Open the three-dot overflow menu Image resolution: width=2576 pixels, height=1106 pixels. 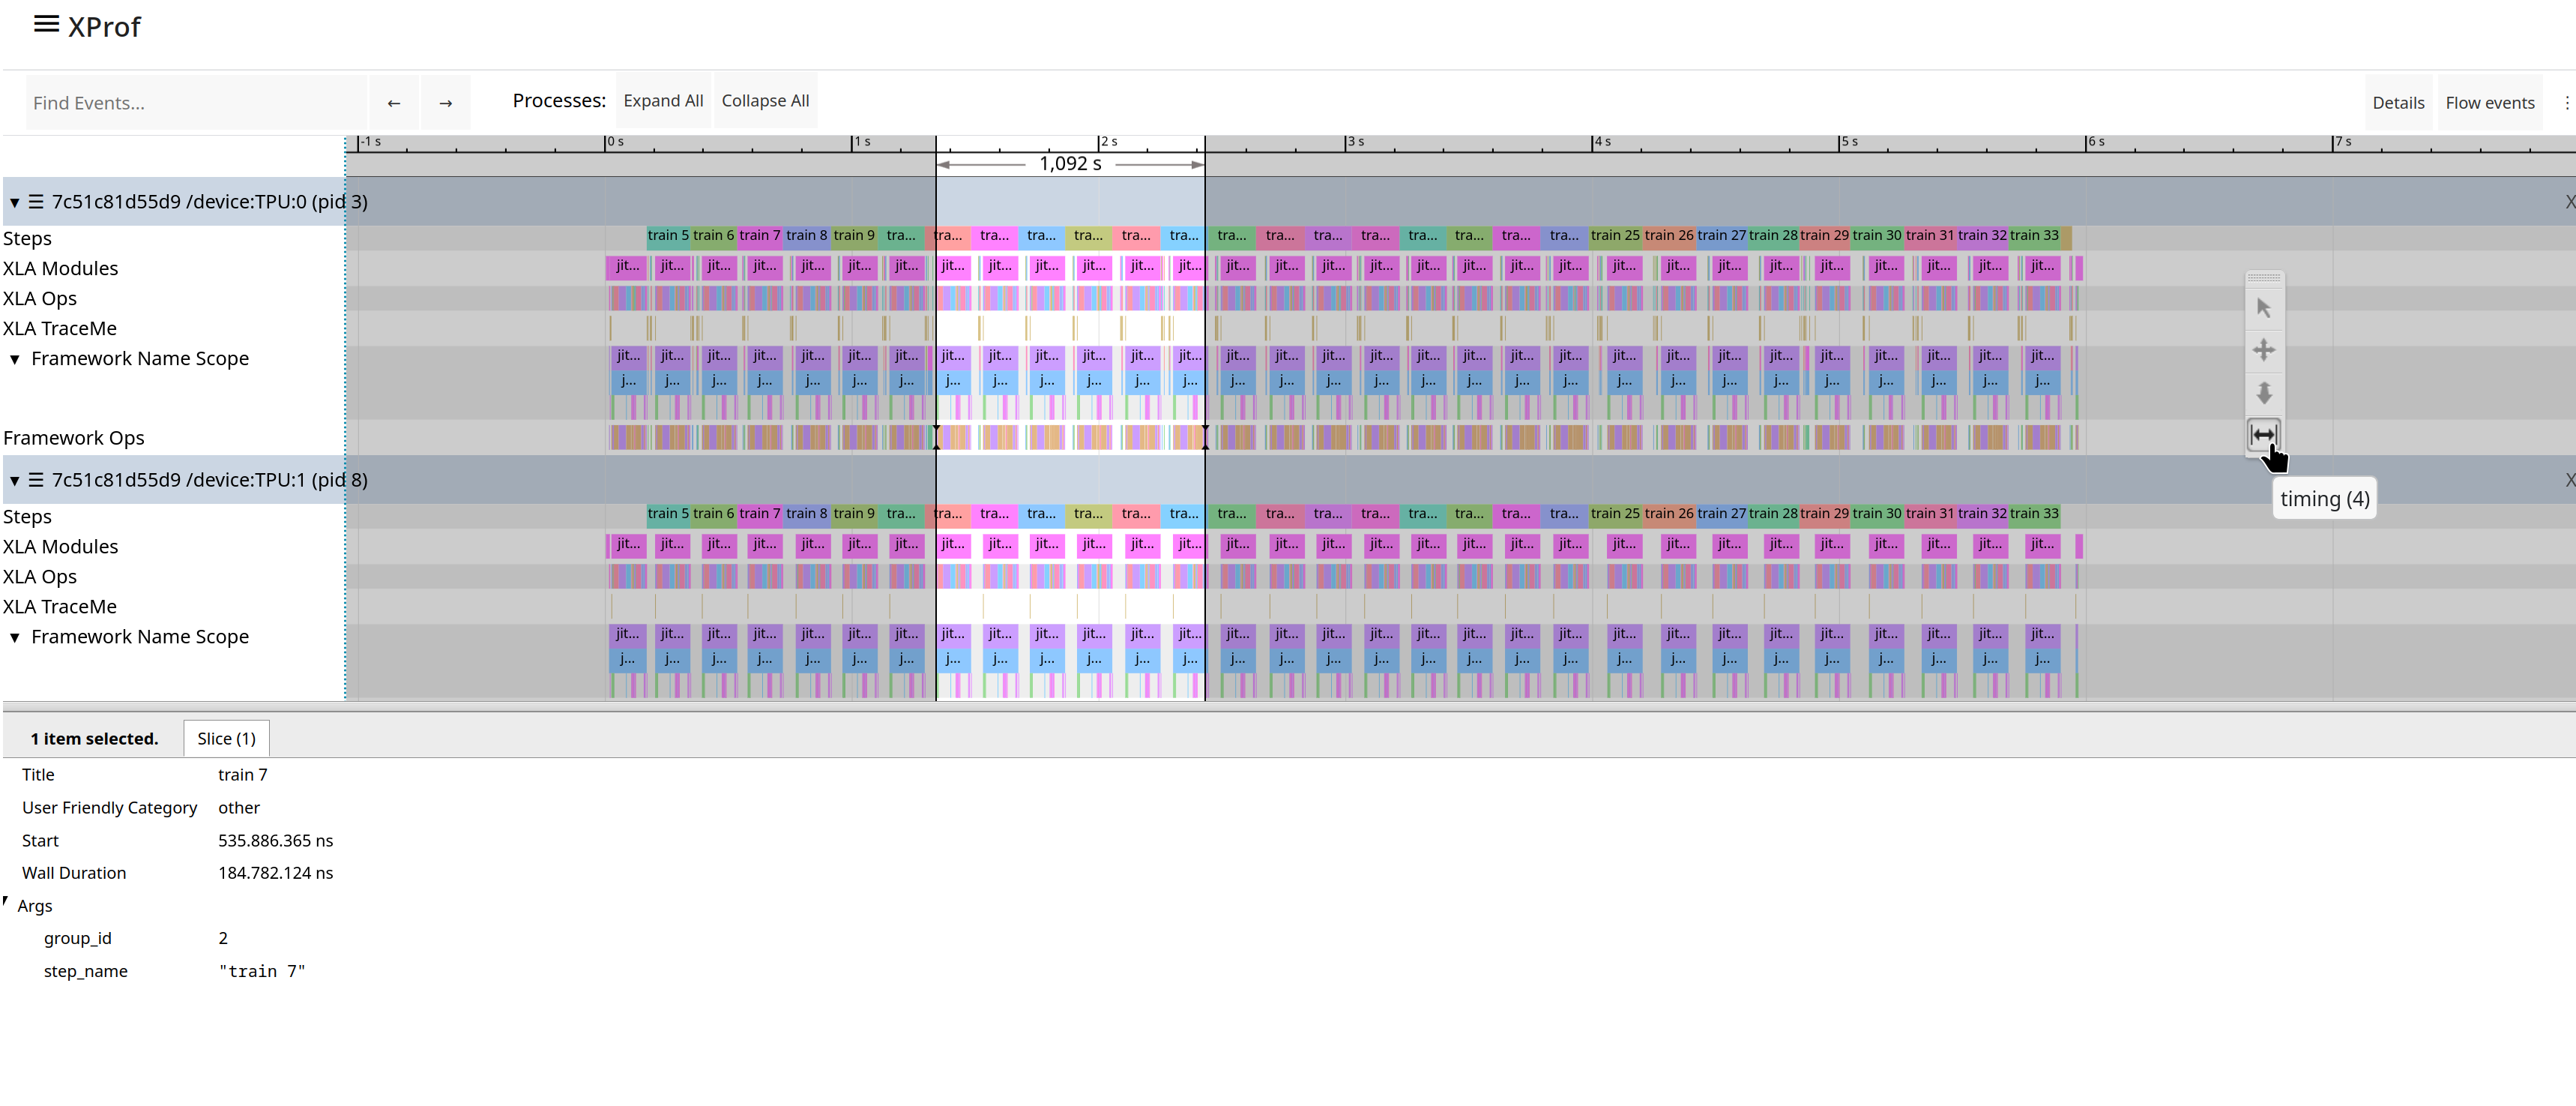tap(2567, 101)
